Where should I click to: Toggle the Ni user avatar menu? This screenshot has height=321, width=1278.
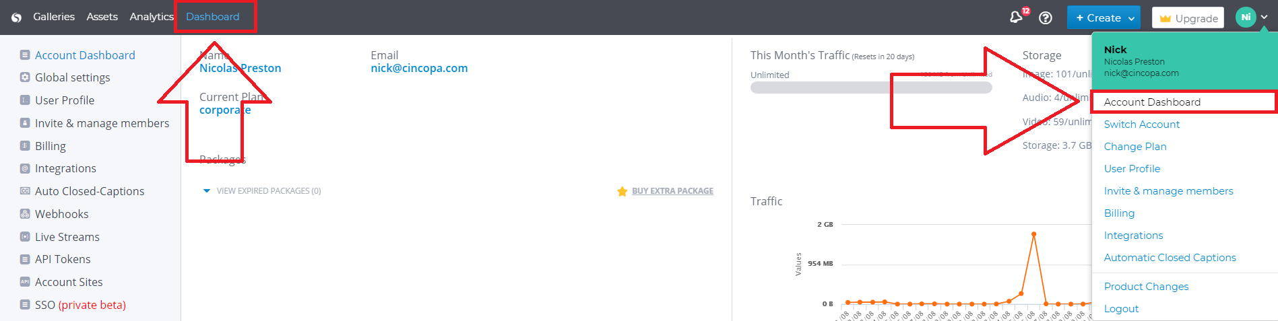coord(1246,17)
